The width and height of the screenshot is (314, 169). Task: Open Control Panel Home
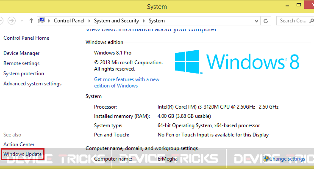pyautogui.click(x=26, y=38)
